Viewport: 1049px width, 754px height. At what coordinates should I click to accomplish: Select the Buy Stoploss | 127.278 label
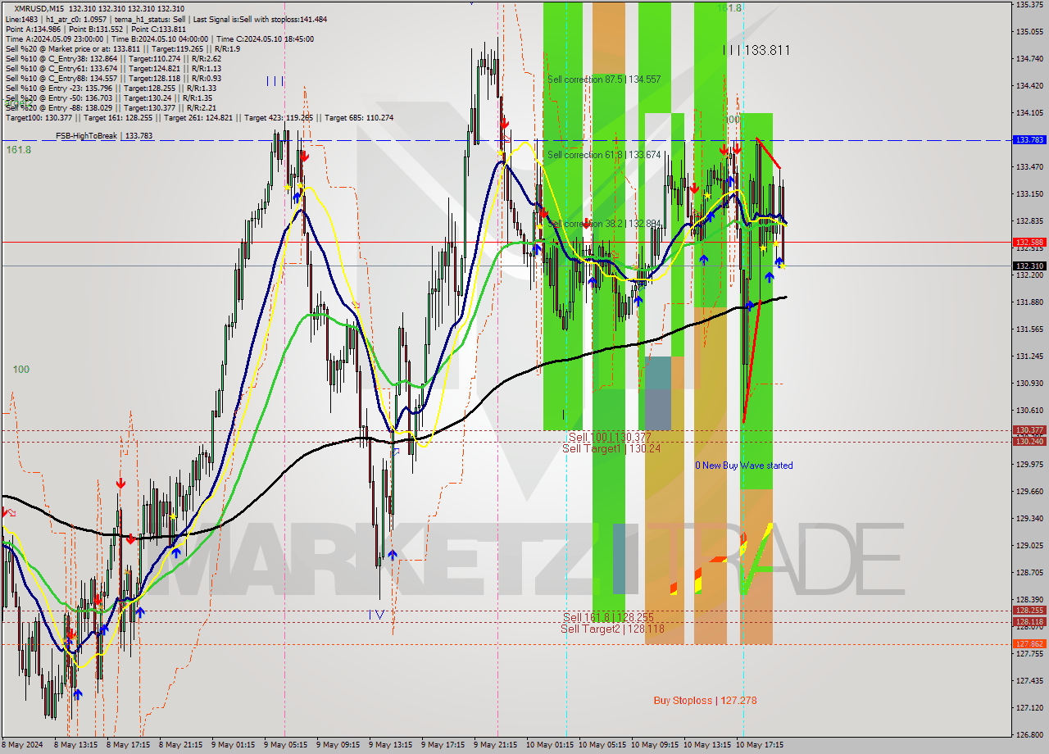(706, 701)
